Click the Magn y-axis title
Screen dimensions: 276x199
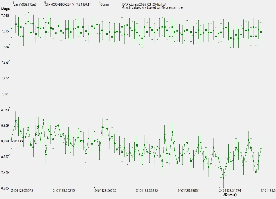(x=5, y=9)
